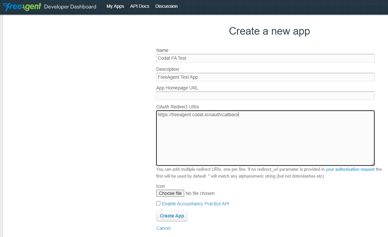Click the Developer Dashboard title text
Image resolution: width=388 pixels, height=237 pixels.
tap(70, 7)
